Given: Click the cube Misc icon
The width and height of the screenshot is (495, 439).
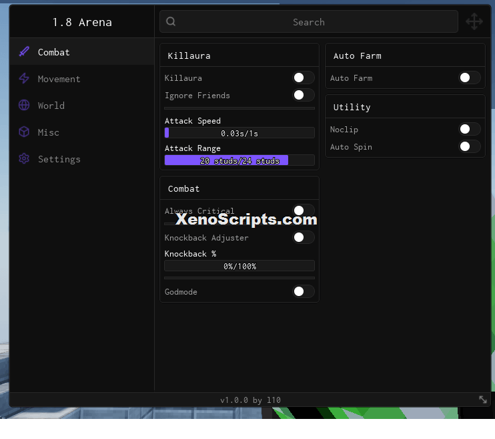Looking at the screenshot, I should point(24,132).
